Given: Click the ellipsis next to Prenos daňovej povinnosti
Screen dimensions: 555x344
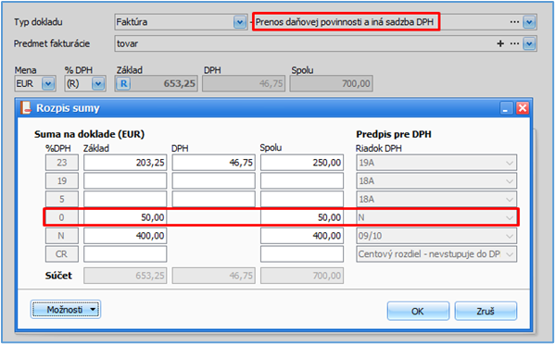Looking at the screenshot, I should click(514, 22).
